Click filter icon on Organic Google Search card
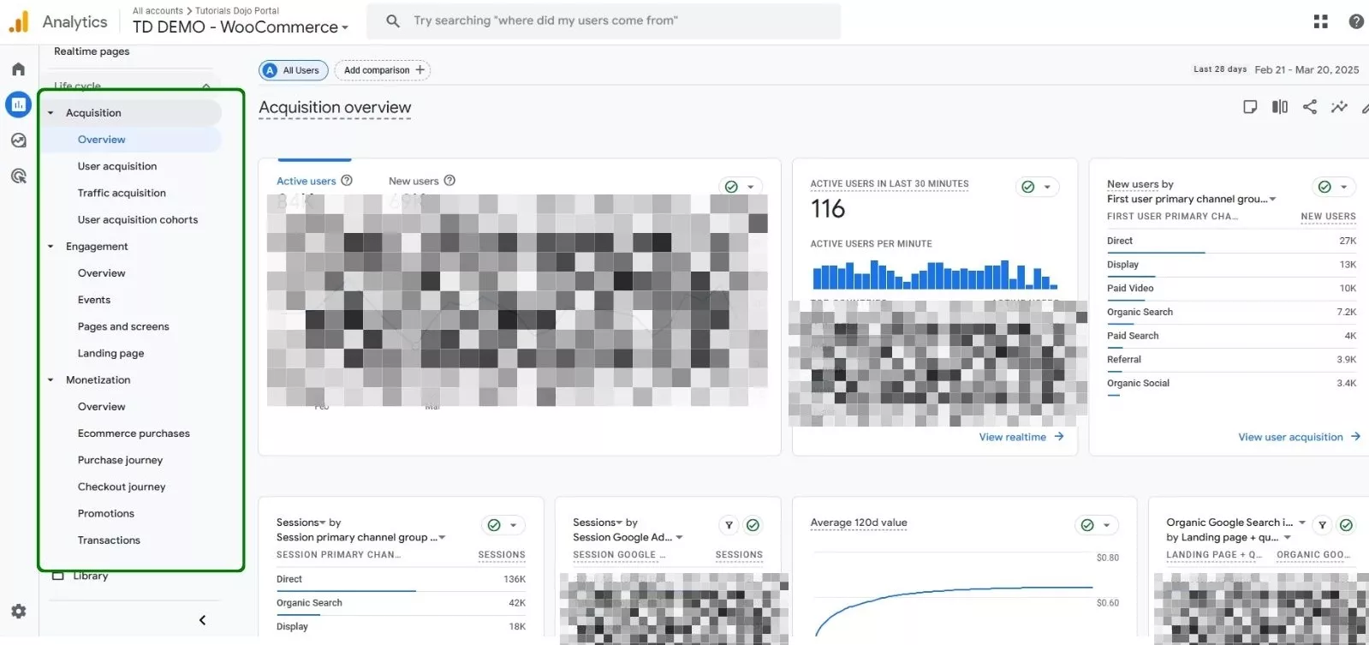 coord(1322,525)
